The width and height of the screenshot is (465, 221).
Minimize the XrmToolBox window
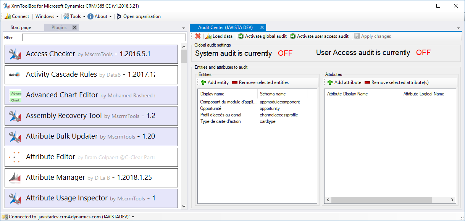(421, 6)
